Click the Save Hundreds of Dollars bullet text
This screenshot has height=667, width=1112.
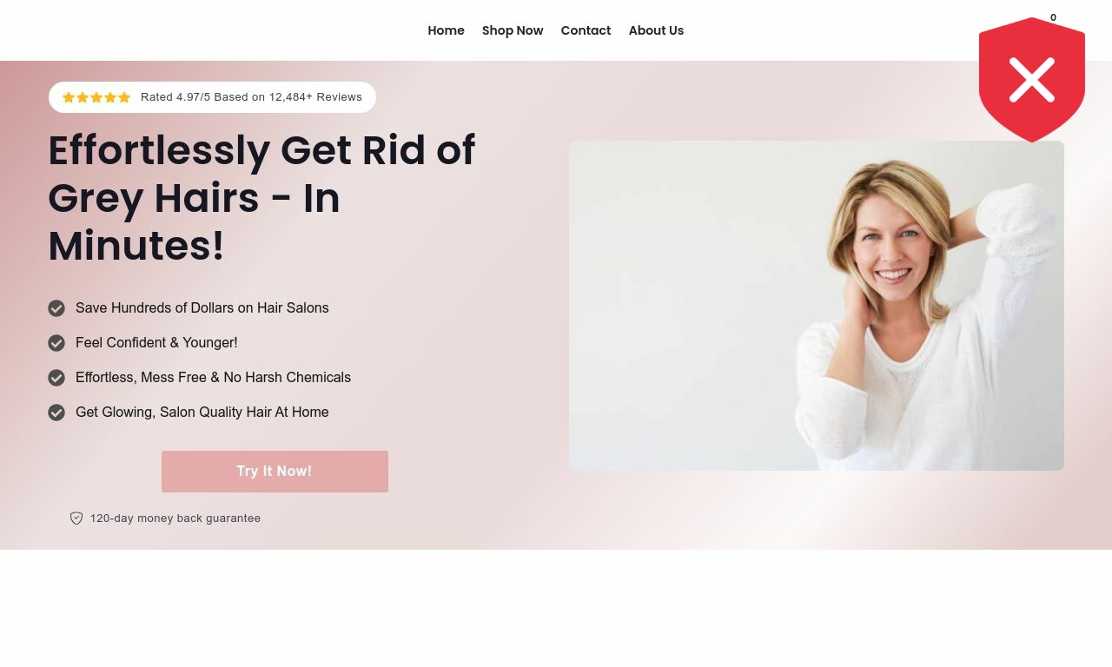(x=202, y=308)
